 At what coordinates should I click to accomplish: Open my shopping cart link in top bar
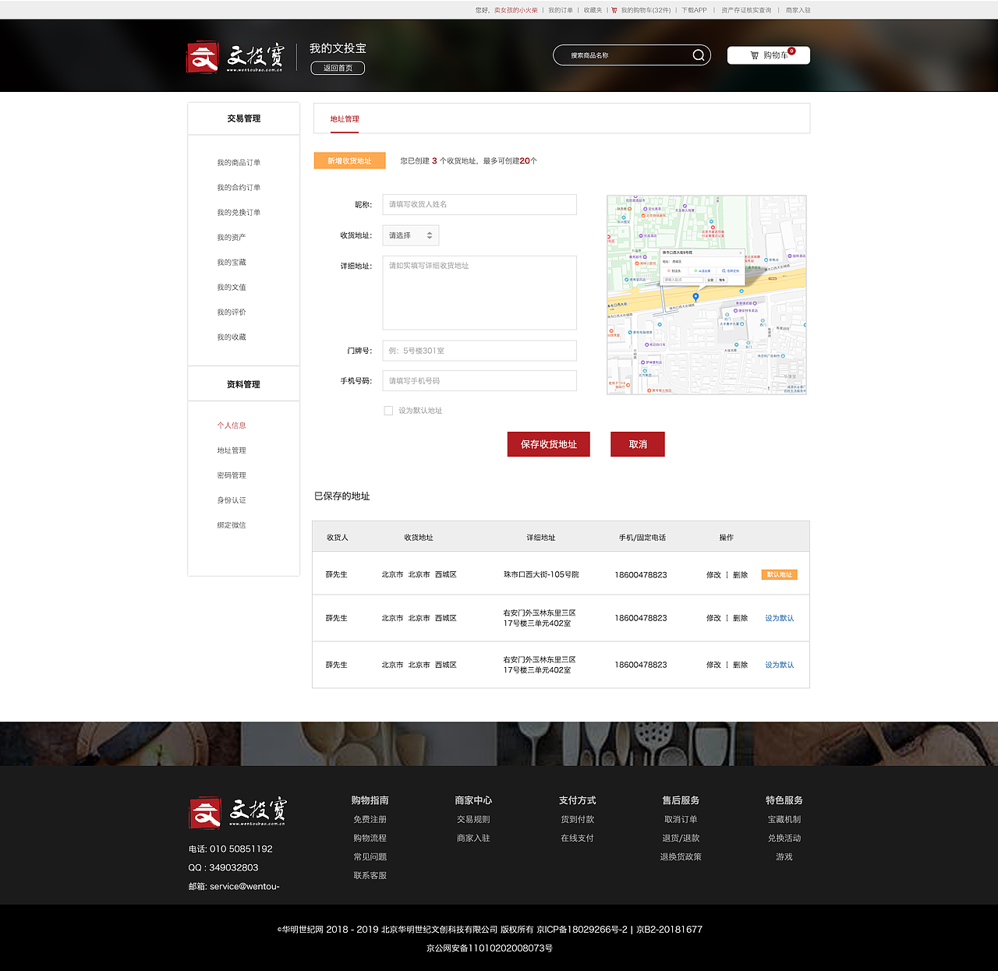[x=641, y=10]
